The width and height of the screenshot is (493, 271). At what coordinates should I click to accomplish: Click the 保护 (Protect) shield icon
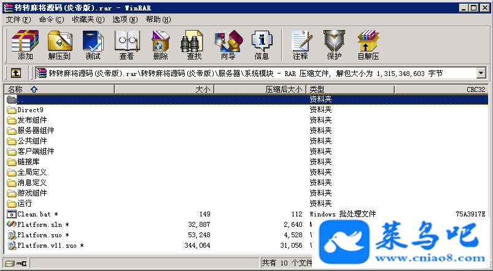[334, 45]
